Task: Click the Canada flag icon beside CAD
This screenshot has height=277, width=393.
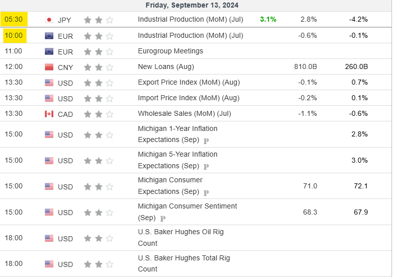Action: coord(49,114)
